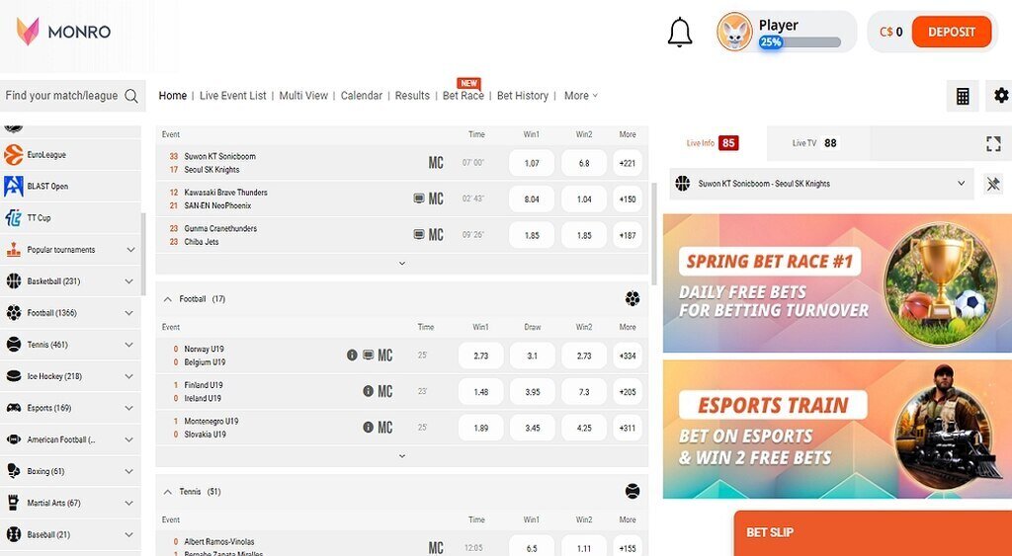
Task: Click the tennis ball icon in Tennis header
Action: (x=632, y=492)
